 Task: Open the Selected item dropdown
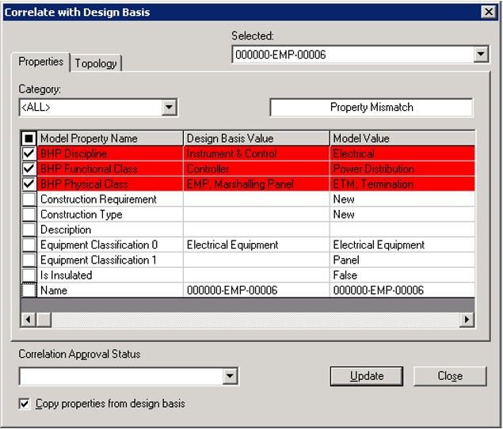pyautogui.click(x=481, y=55)
